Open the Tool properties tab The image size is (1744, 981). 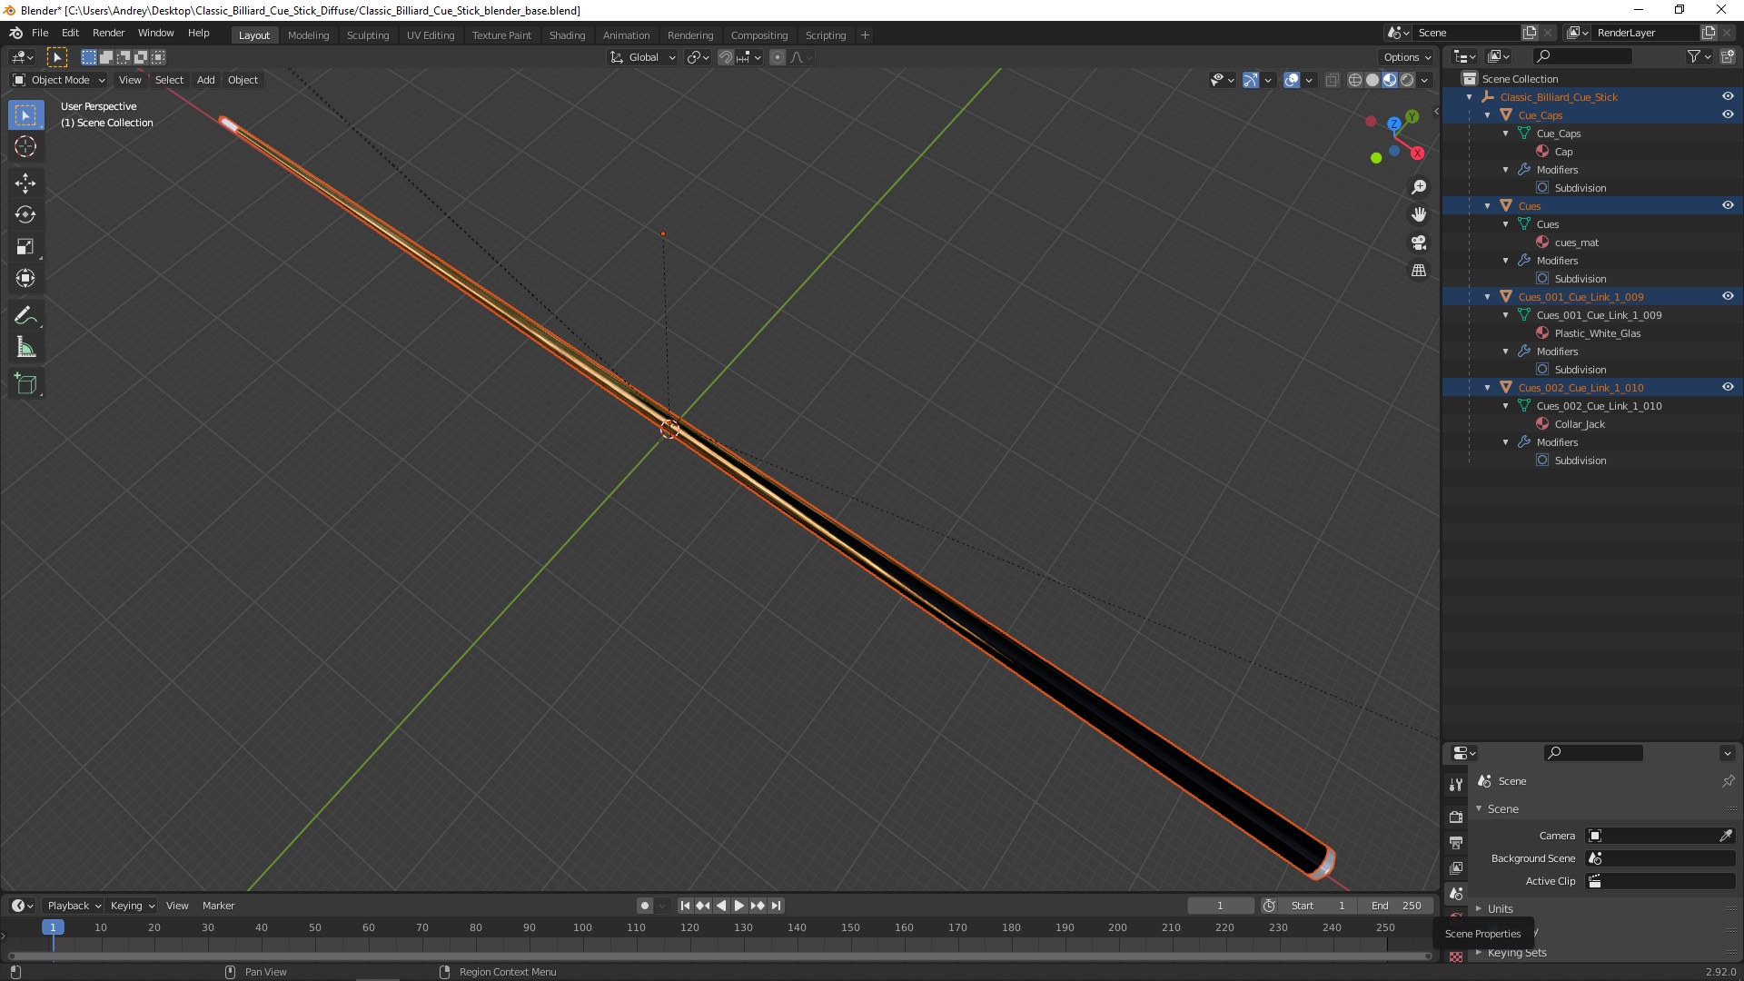(1456, 785)
